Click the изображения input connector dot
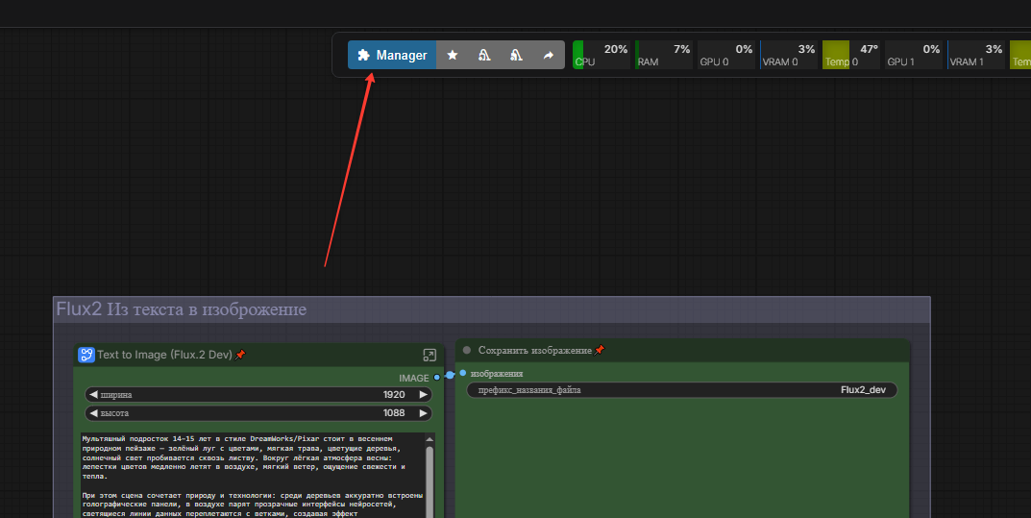Image resolution: width=1031 pixels, height=518 pixels. [462, 373]
